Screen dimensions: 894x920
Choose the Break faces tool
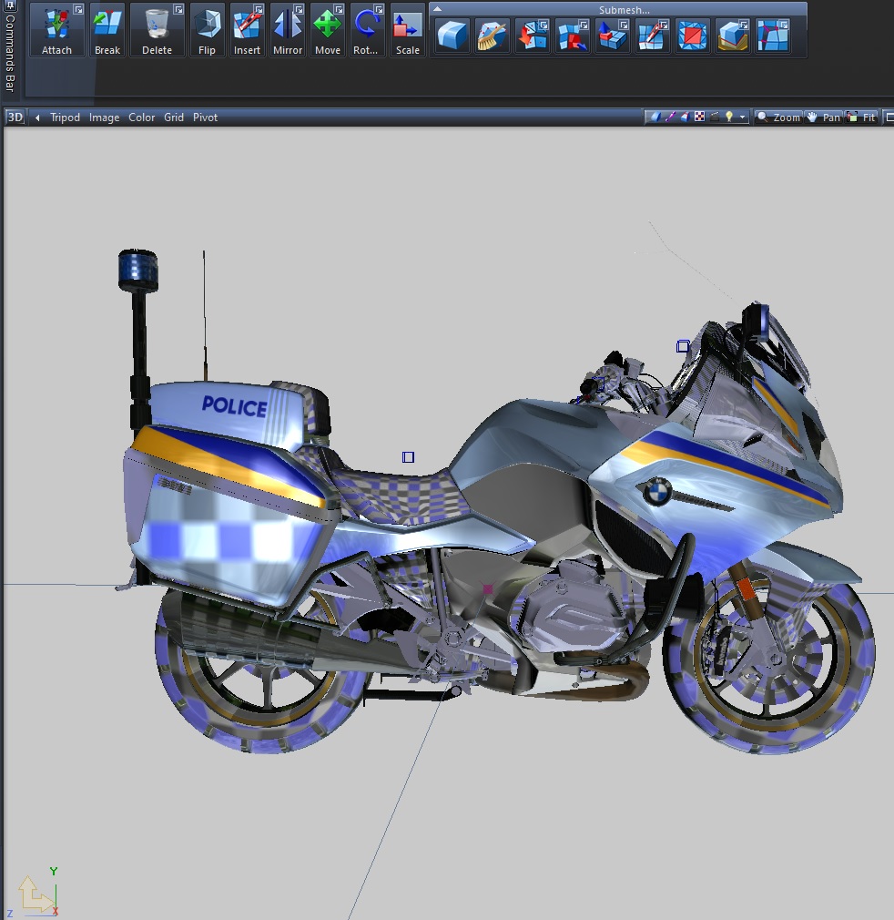coord(107,30)
